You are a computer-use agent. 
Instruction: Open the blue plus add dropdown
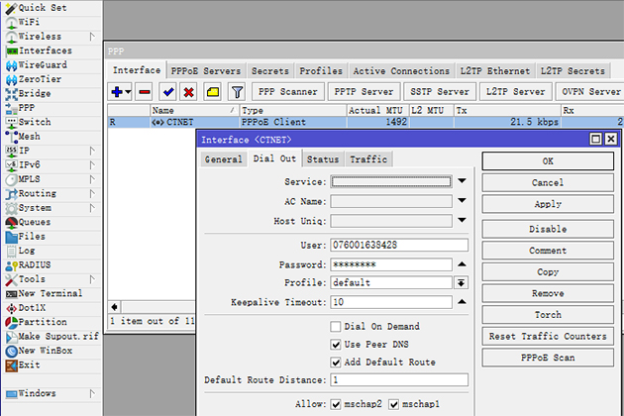pyautogui.click(x=121, y=92)
